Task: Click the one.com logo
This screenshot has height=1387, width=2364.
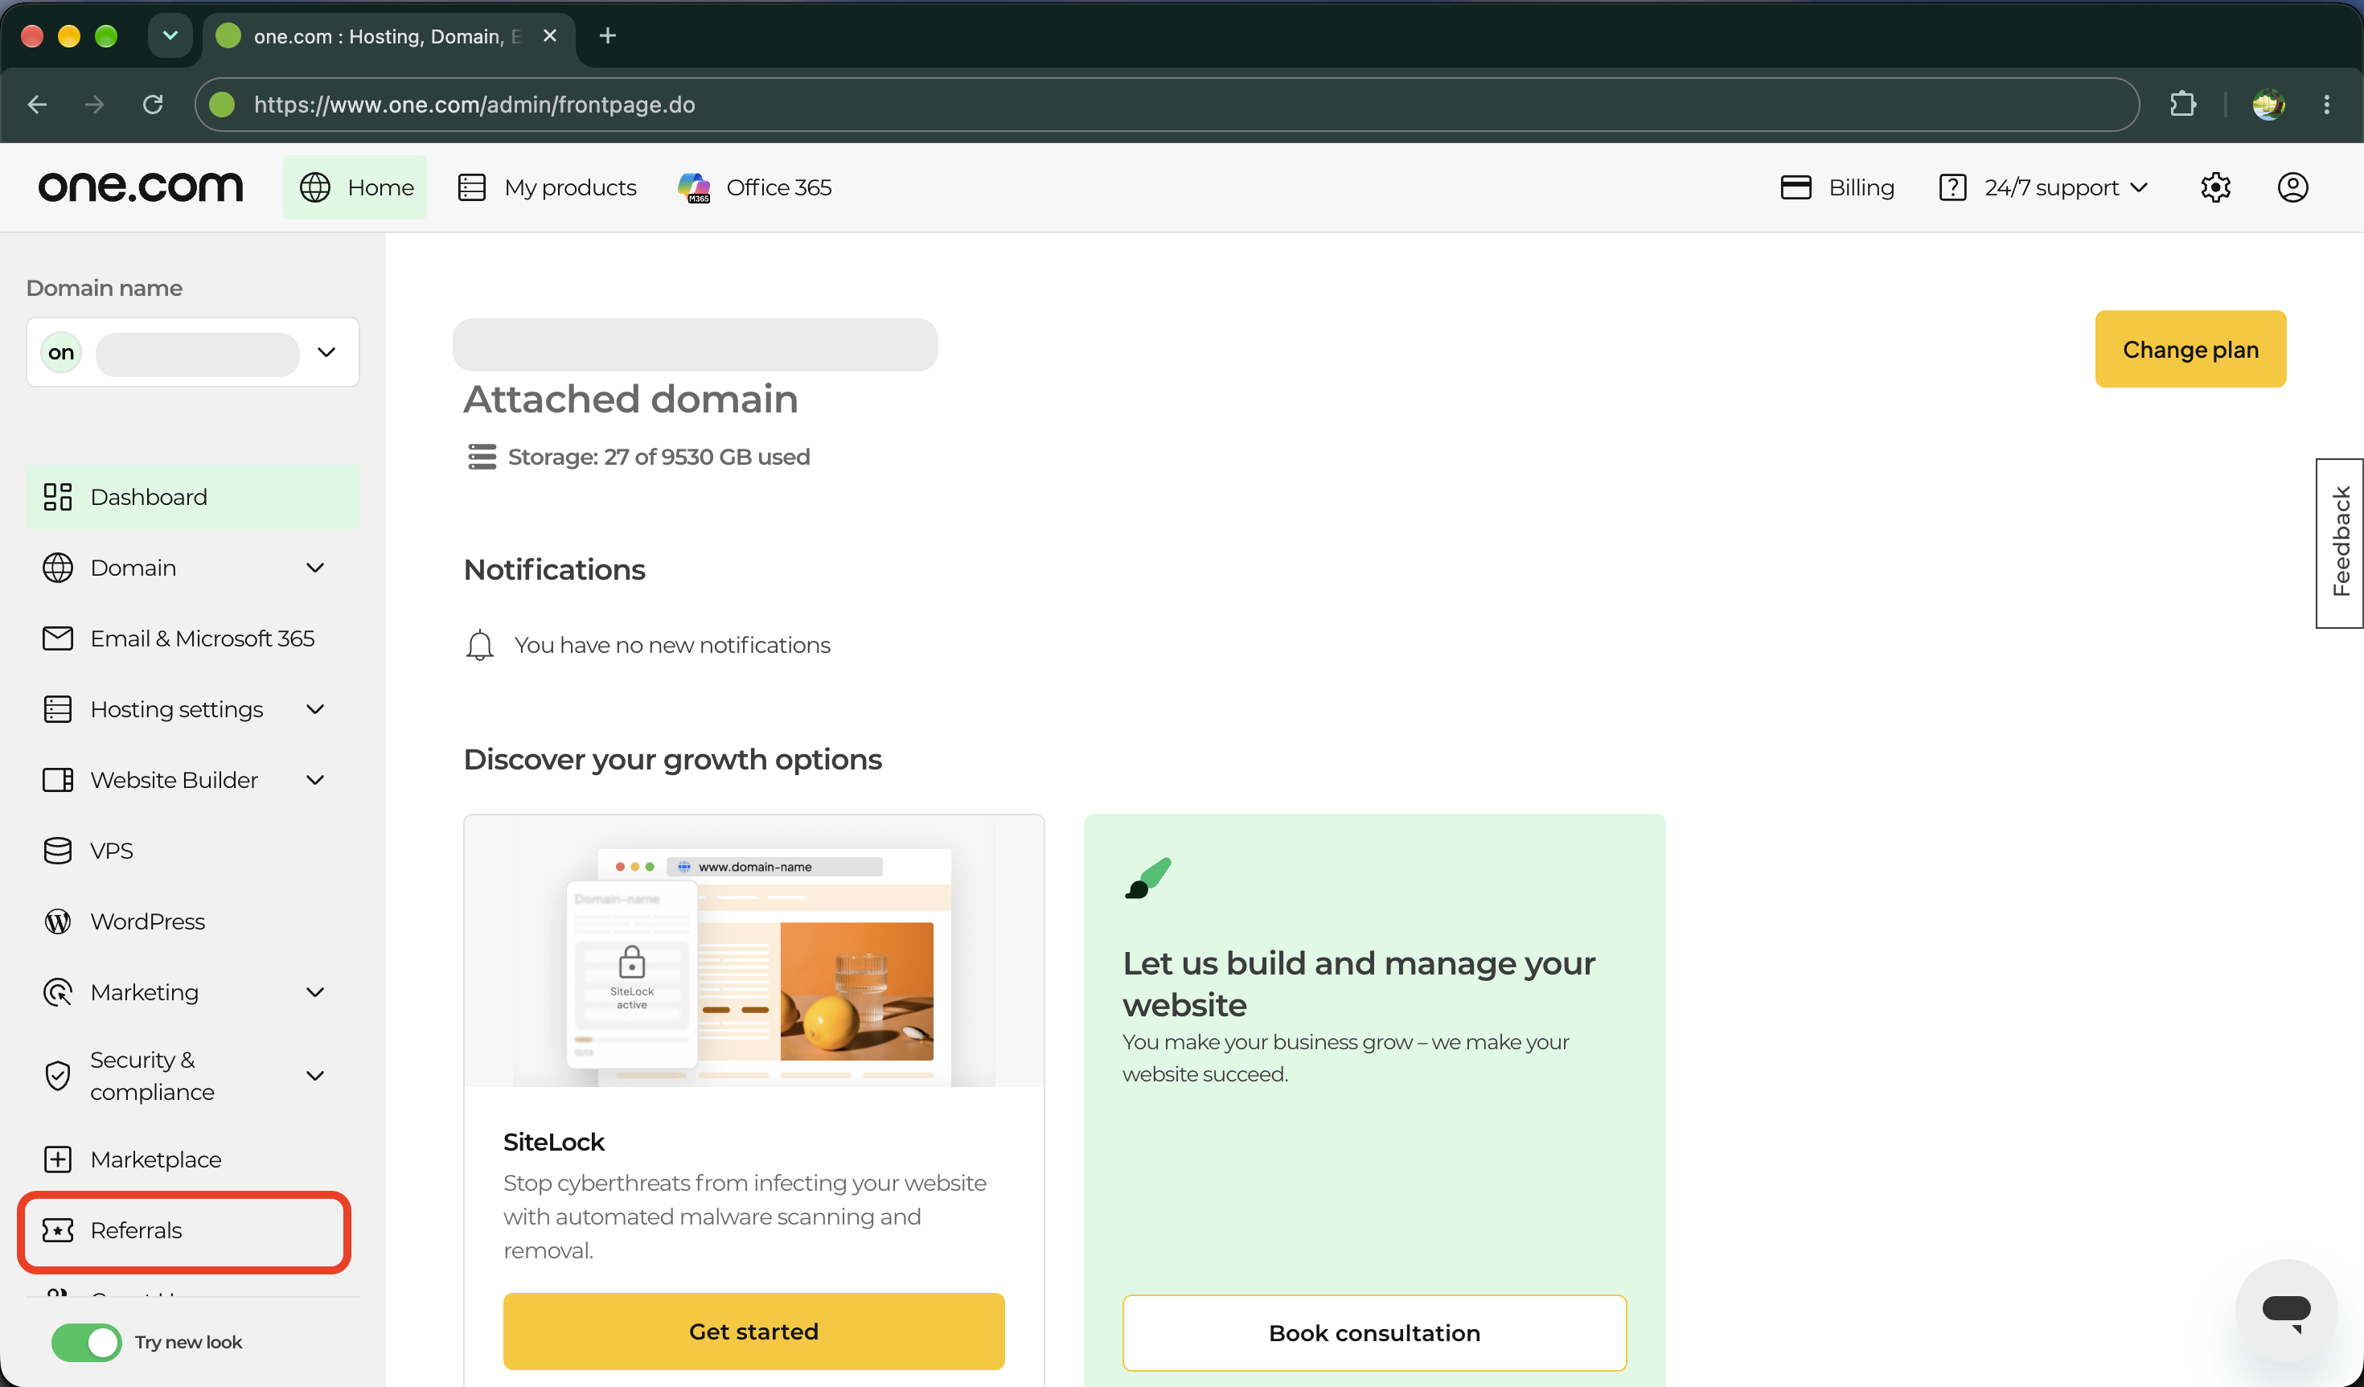Action: point(141,187)
